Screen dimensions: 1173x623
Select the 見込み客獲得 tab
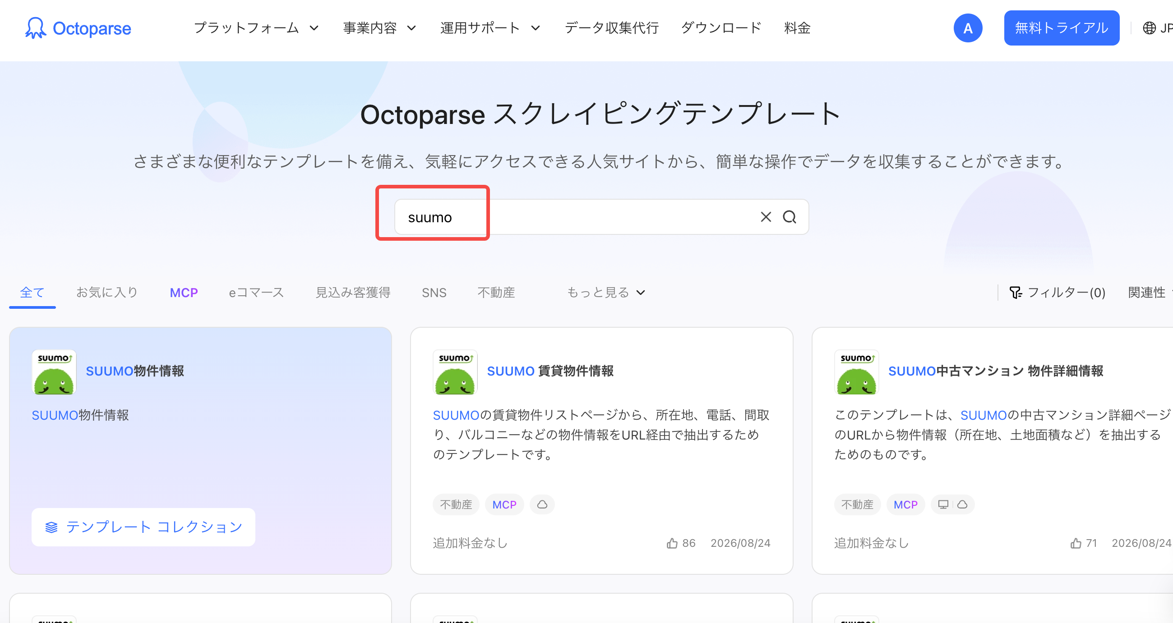(x=353, y=293)
